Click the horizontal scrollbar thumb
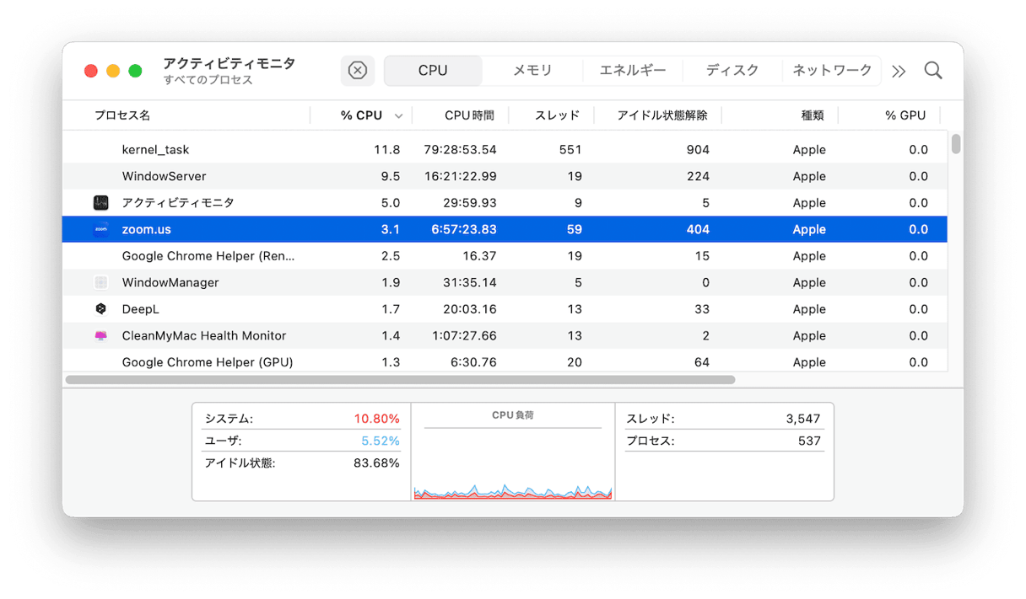This screenshot has width=1026, height=599. pos(400,380)
